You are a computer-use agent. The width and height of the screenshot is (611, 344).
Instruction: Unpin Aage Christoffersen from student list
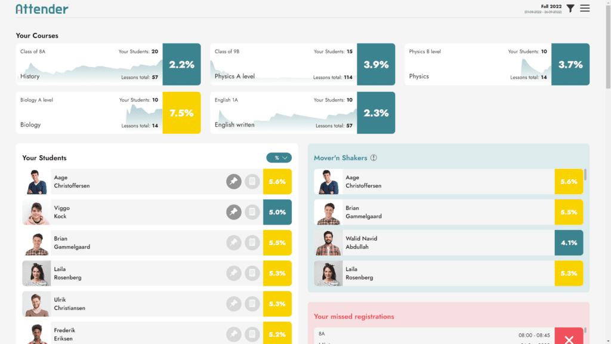234,182
